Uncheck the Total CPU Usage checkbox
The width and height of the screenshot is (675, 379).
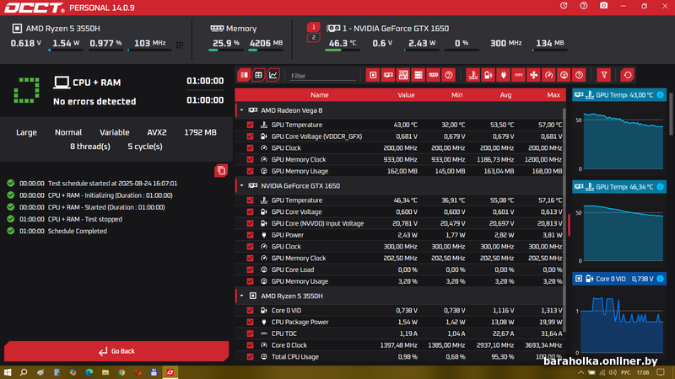(x=250, y=356)
